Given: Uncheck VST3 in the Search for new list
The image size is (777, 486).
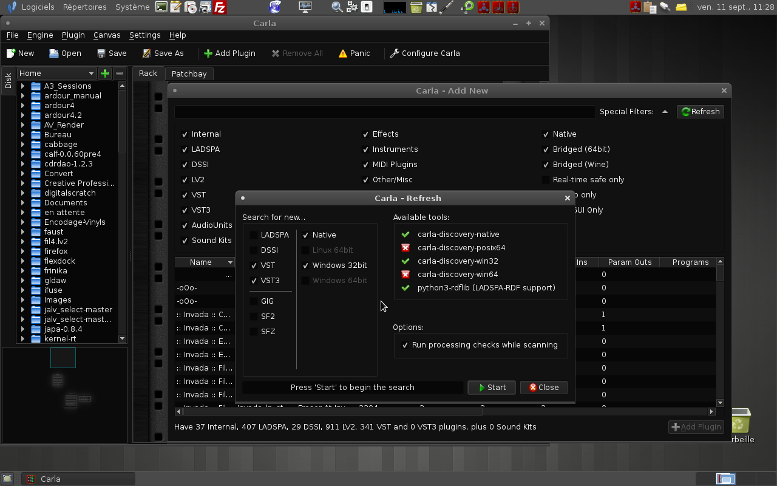Looking at the screenshot, I should coord(254,281).
